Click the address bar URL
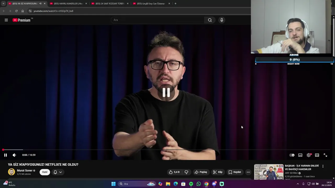Viewport: 335px width, 188px height. tap(53, 11)
